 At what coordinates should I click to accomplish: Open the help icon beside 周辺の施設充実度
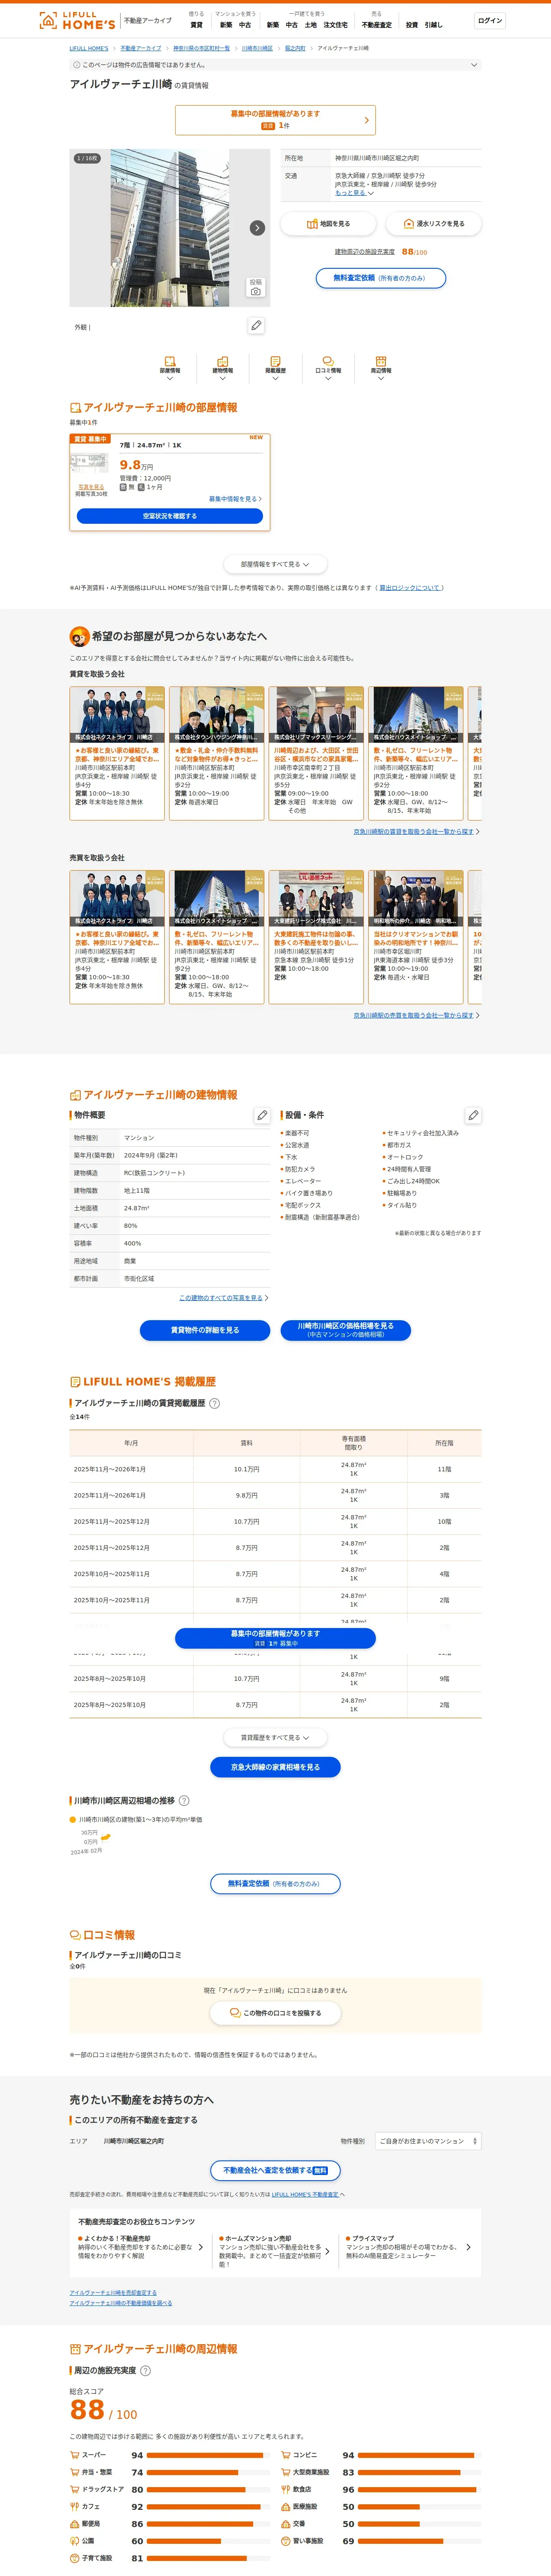point(145,2371)
